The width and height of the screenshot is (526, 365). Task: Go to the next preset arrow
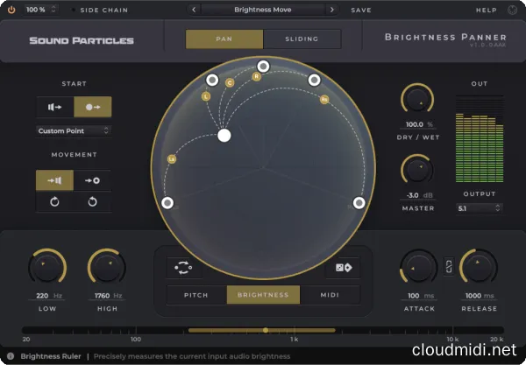pos(331,11)
